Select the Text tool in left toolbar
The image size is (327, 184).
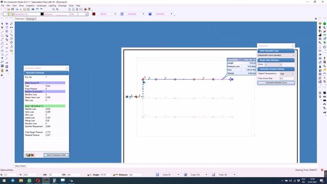[x=2, y=58]
